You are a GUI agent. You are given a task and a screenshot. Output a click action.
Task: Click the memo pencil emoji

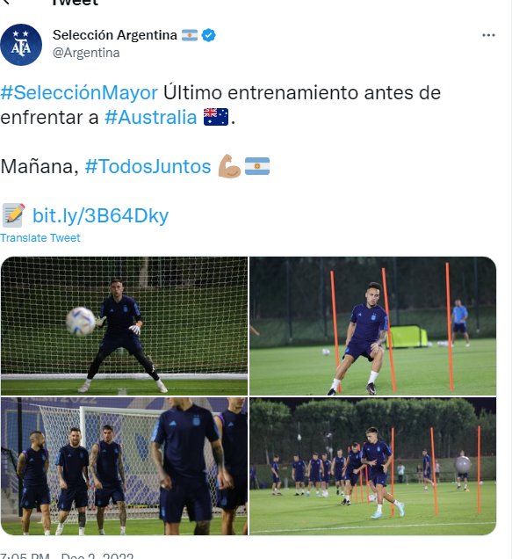[13, 215]
